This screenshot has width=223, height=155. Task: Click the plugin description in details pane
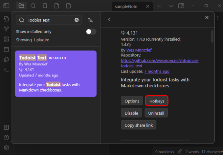[155, 82]
